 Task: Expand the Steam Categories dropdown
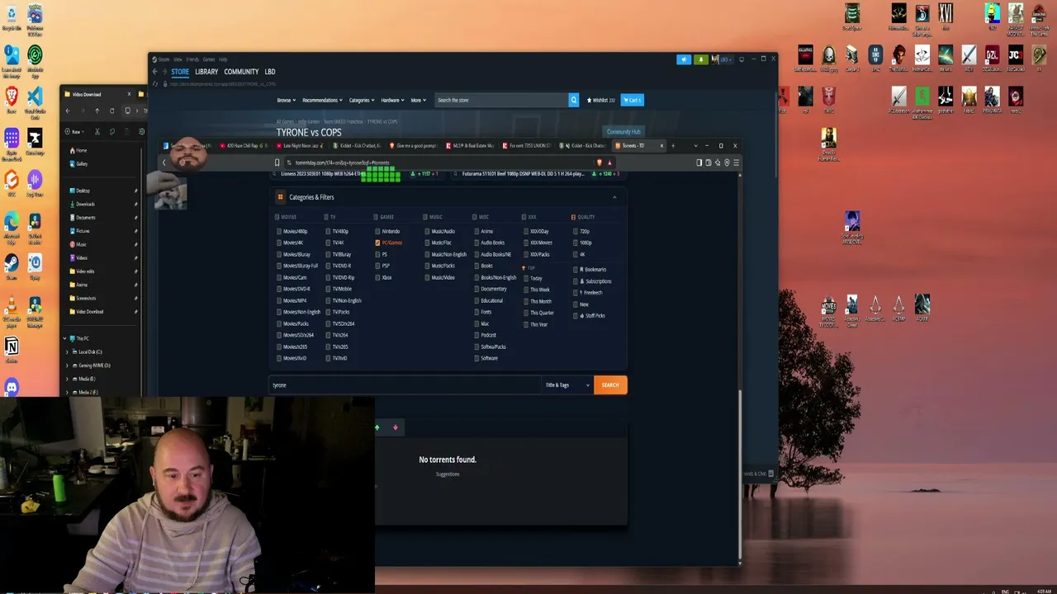(x=361, y=100)
